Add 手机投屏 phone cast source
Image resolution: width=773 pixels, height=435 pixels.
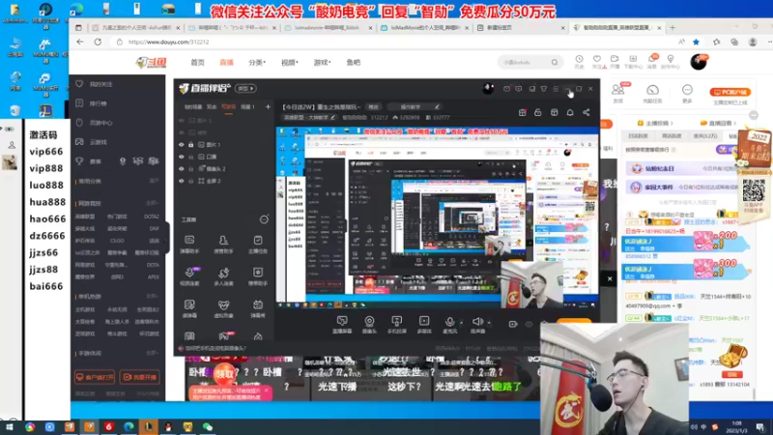396,325
